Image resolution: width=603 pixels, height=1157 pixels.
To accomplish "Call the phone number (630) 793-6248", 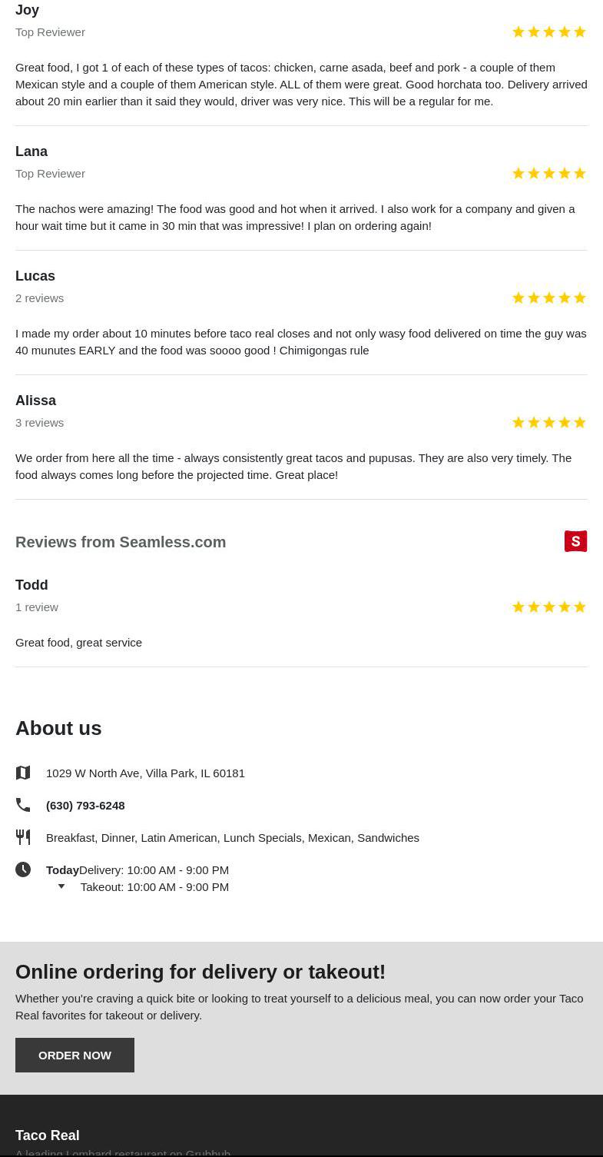I will click(x=85, y=805).
